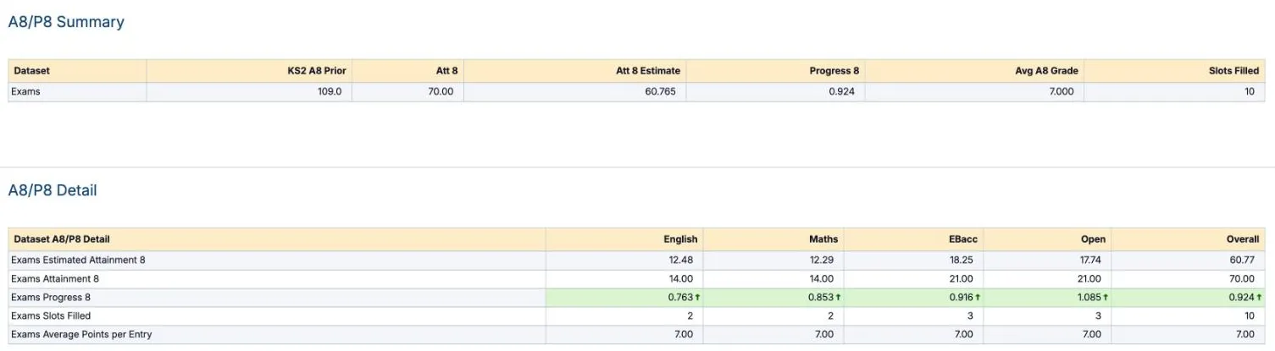Select Overall Attainment 8 value 70.00 in Detail table
1275x351 pixels.
[1242, 279]
